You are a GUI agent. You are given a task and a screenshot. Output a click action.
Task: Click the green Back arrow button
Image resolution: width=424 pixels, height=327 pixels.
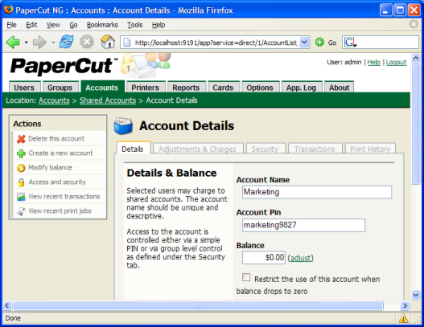click(13, 43)
